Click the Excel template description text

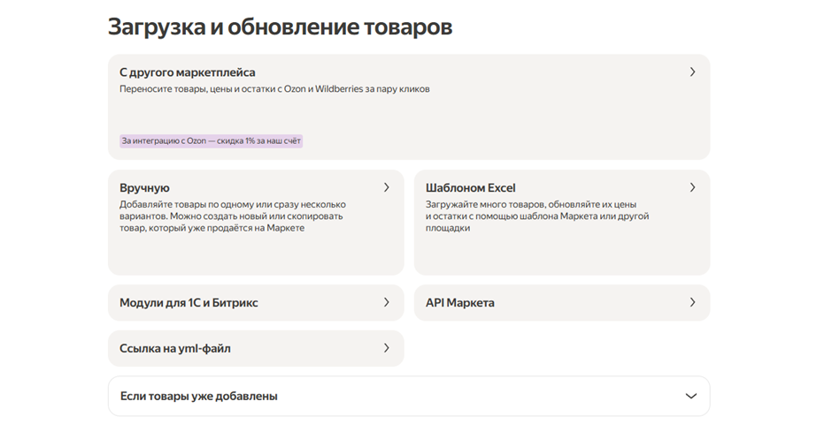(x=536, y=216)
